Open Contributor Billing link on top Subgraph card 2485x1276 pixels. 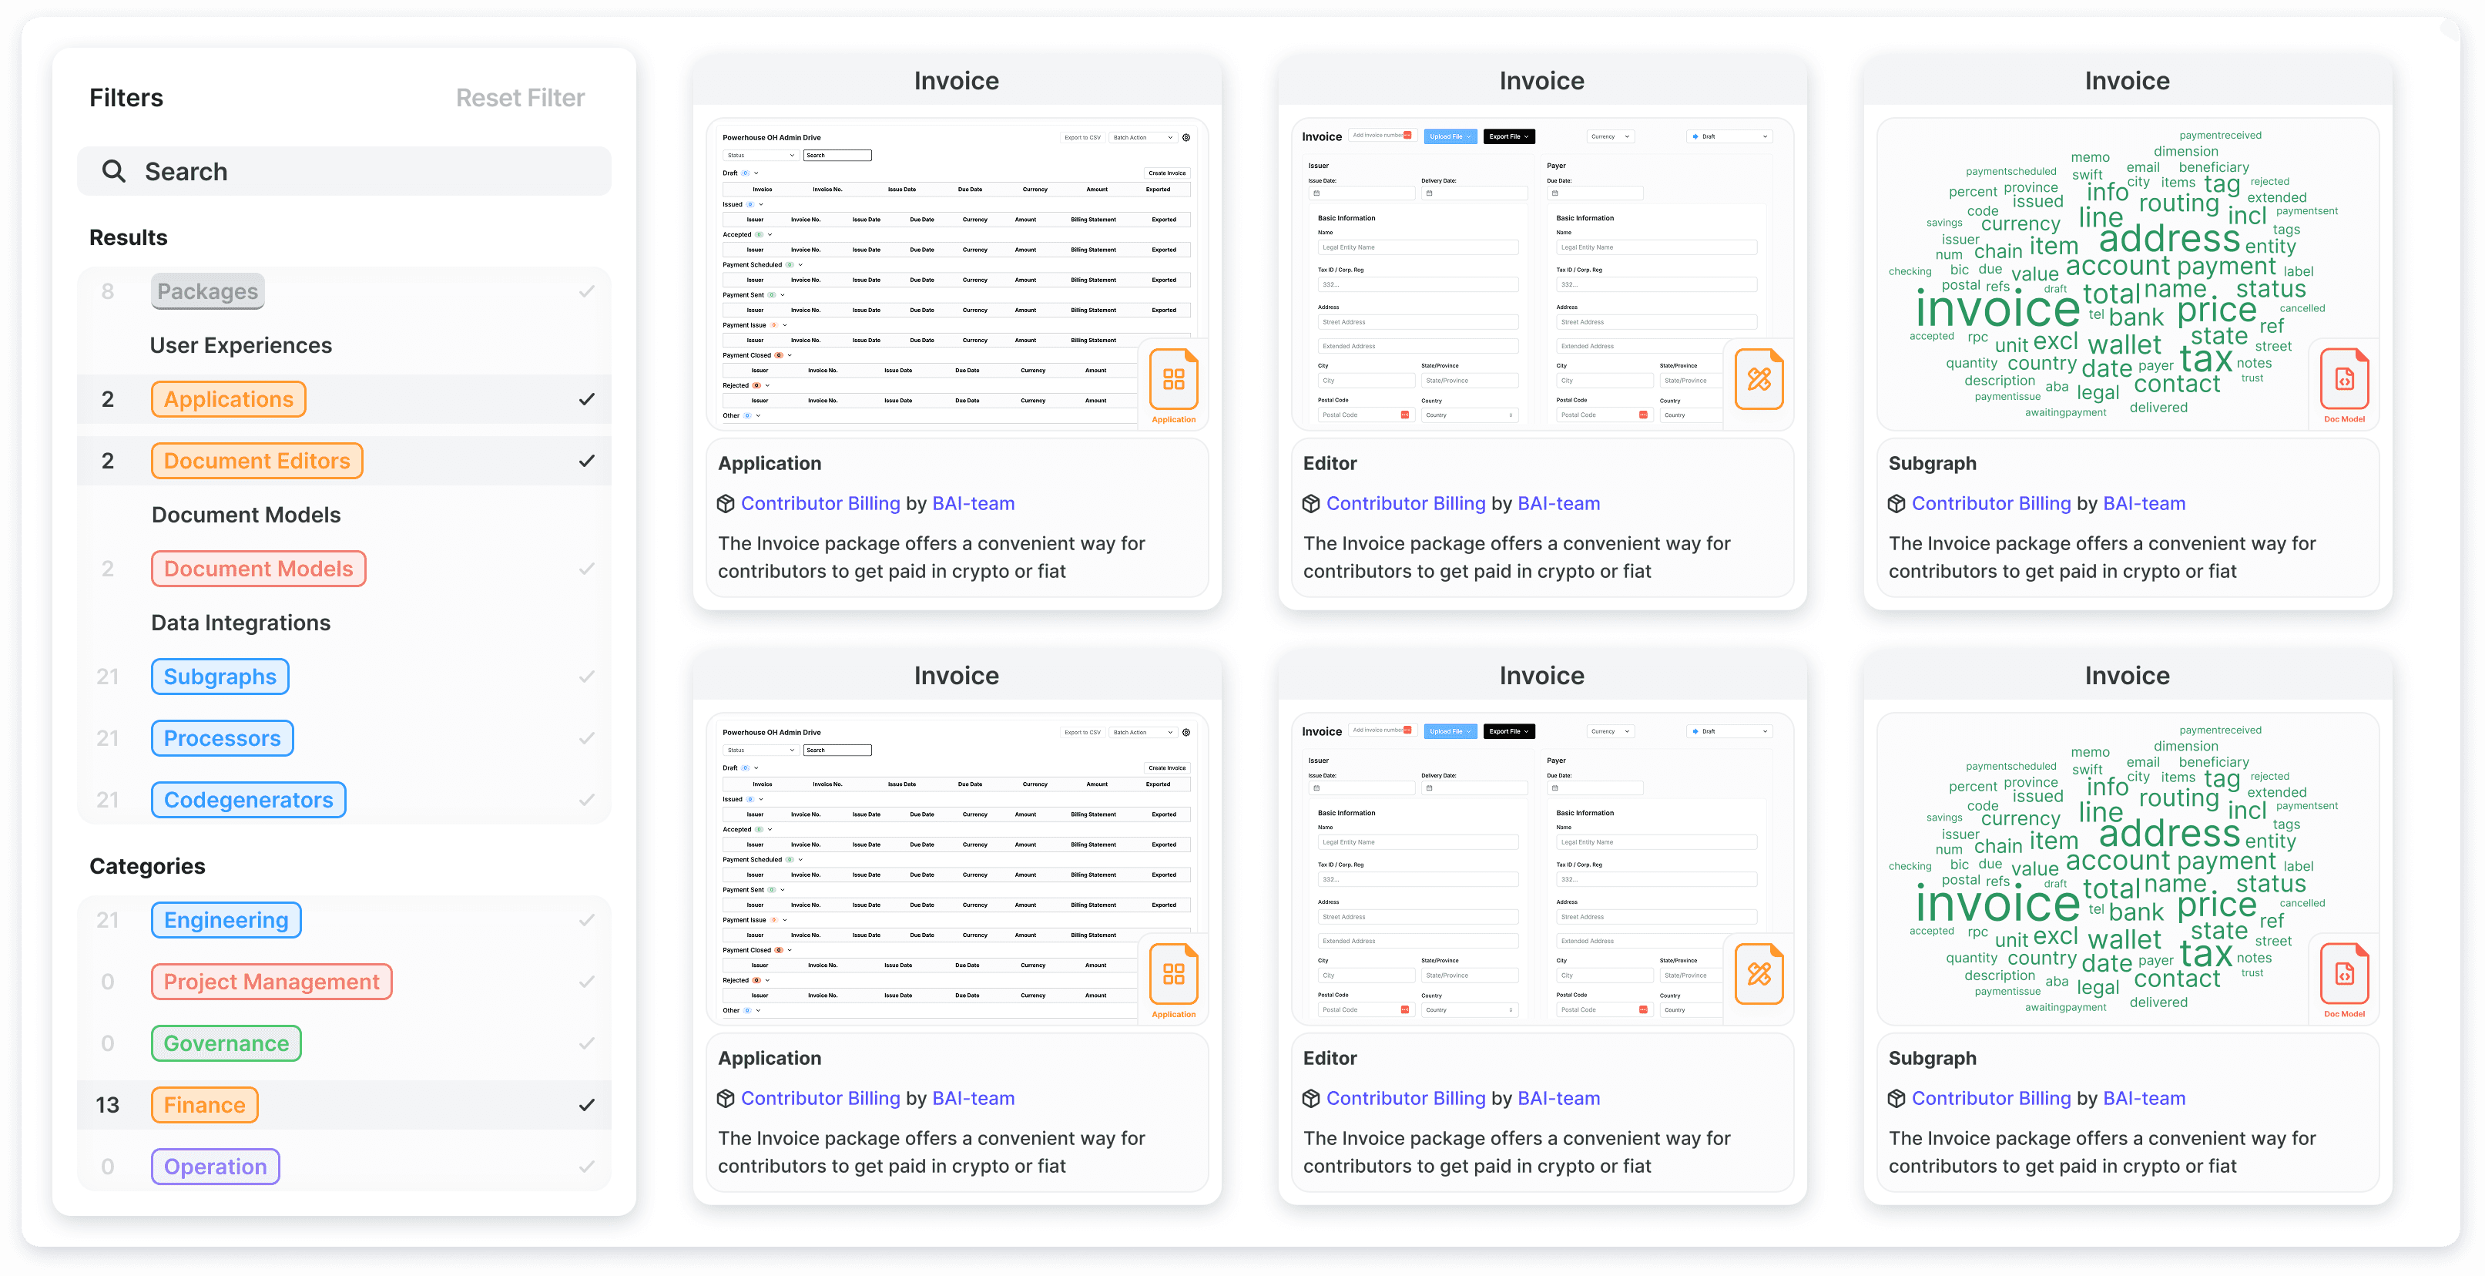1990,504
